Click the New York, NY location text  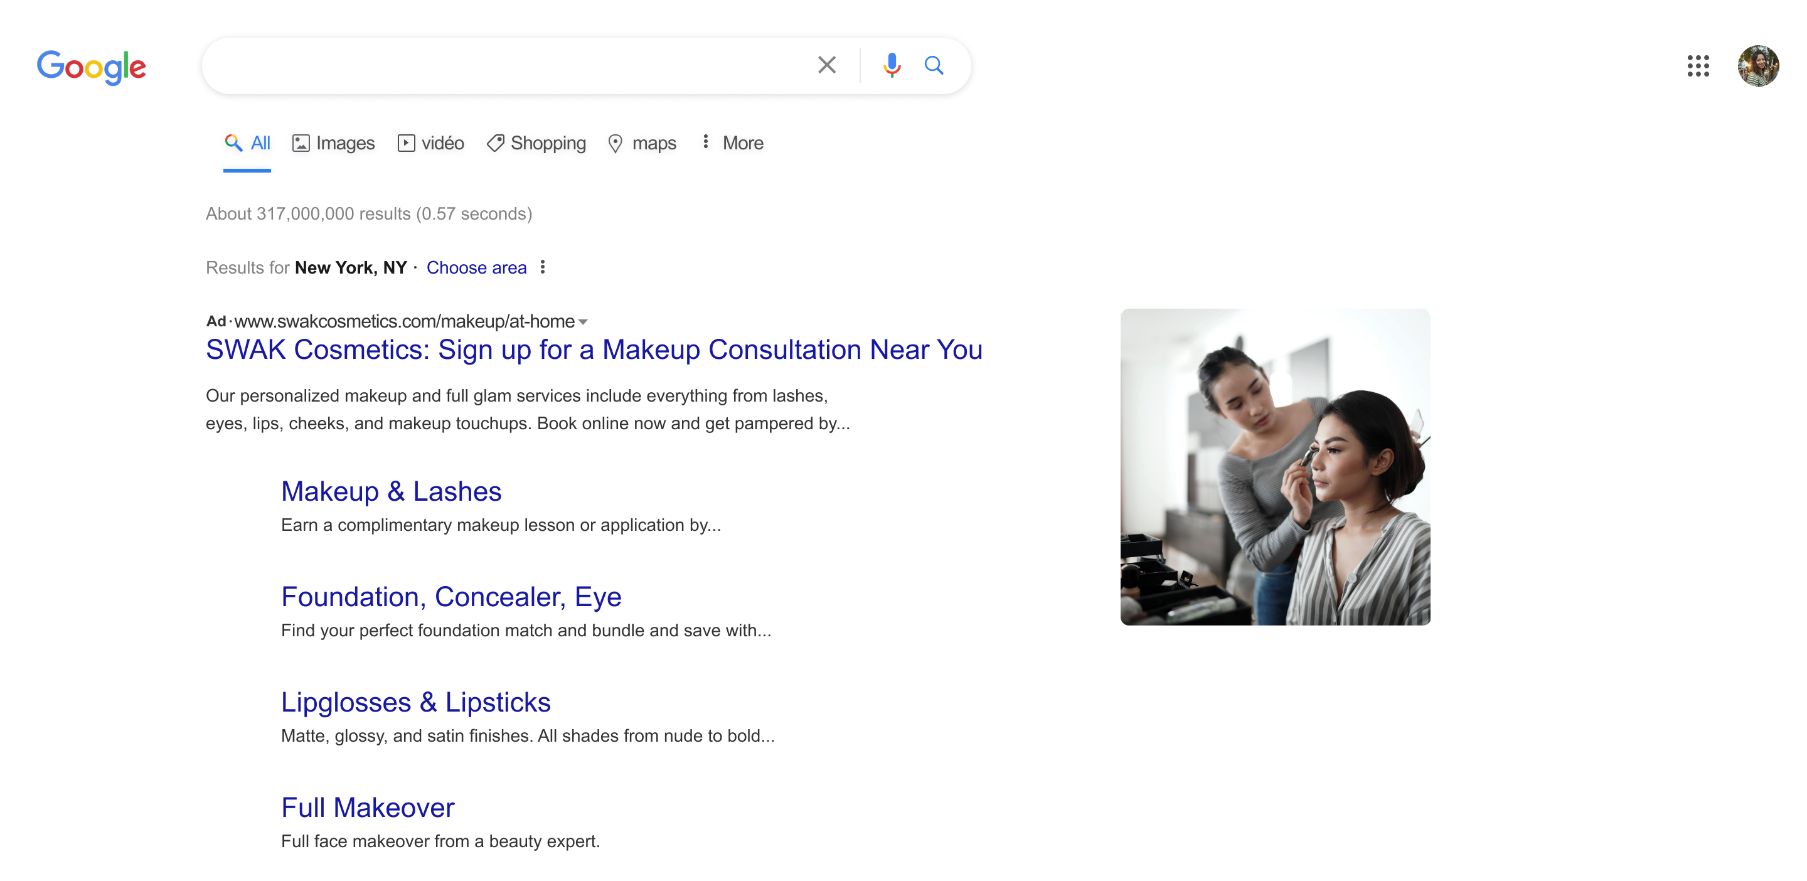[351, 268]
